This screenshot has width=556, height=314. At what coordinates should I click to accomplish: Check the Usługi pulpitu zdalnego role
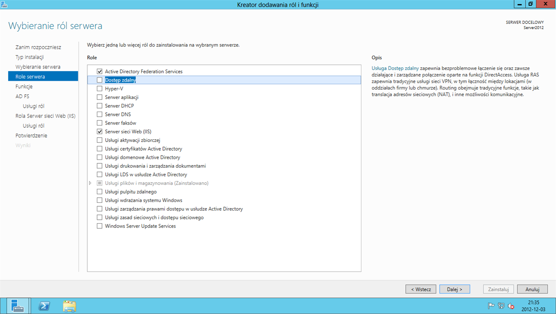pos(99,192)
